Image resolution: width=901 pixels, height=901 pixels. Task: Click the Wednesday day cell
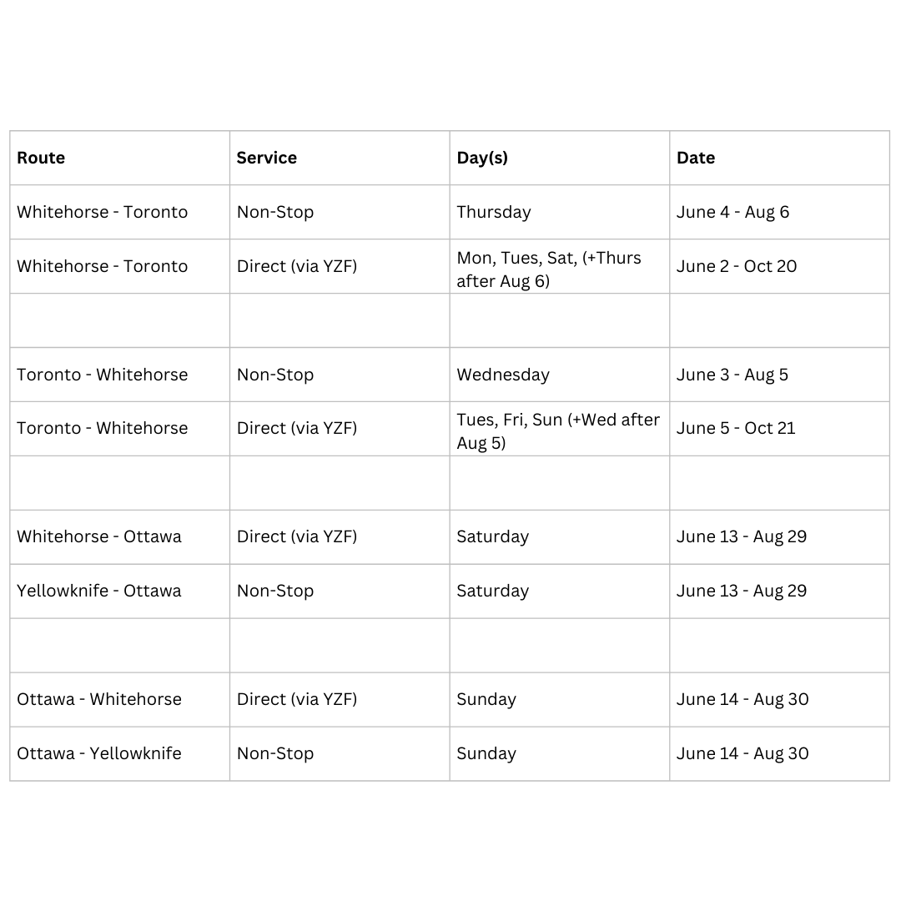[503, 375]
